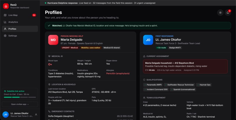The height and width of the screenshot is (120, 236).
Task: Click the URGENT · Medical tag
Action: (70, 48)
